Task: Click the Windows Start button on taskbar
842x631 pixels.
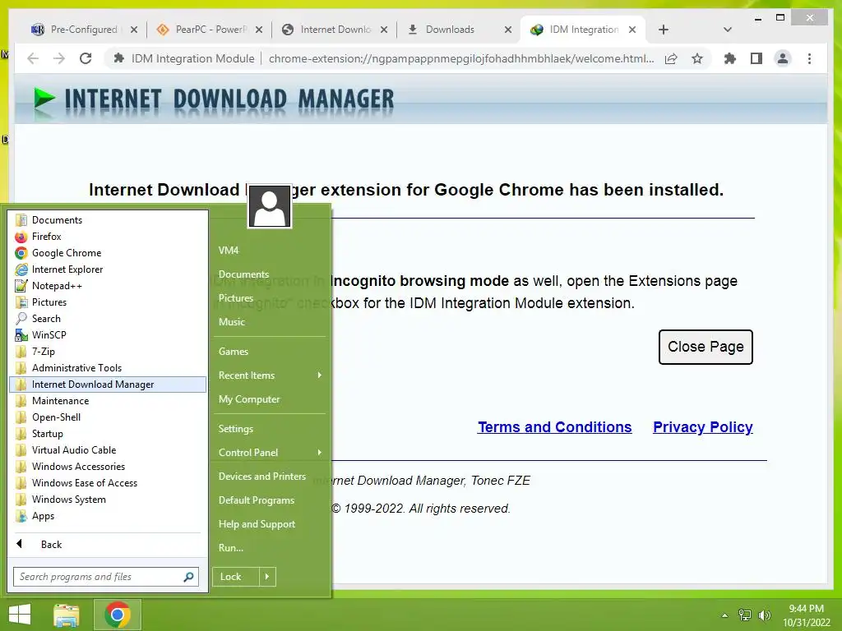Action: click(x=20, y=615)
